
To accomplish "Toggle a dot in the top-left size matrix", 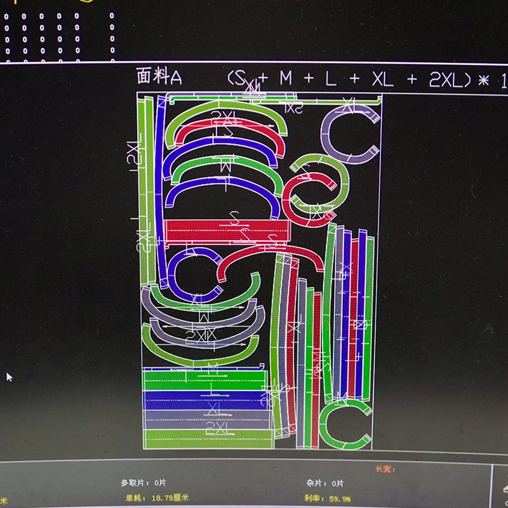I will tap(6, 16).
